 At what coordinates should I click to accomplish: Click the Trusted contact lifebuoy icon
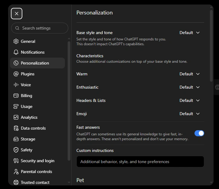(16, 182)
